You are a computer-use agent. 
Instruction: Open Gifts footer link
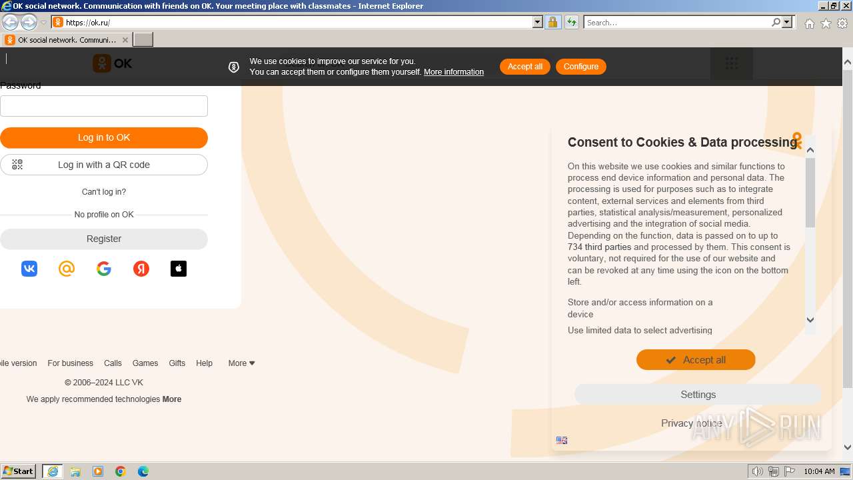177,363
